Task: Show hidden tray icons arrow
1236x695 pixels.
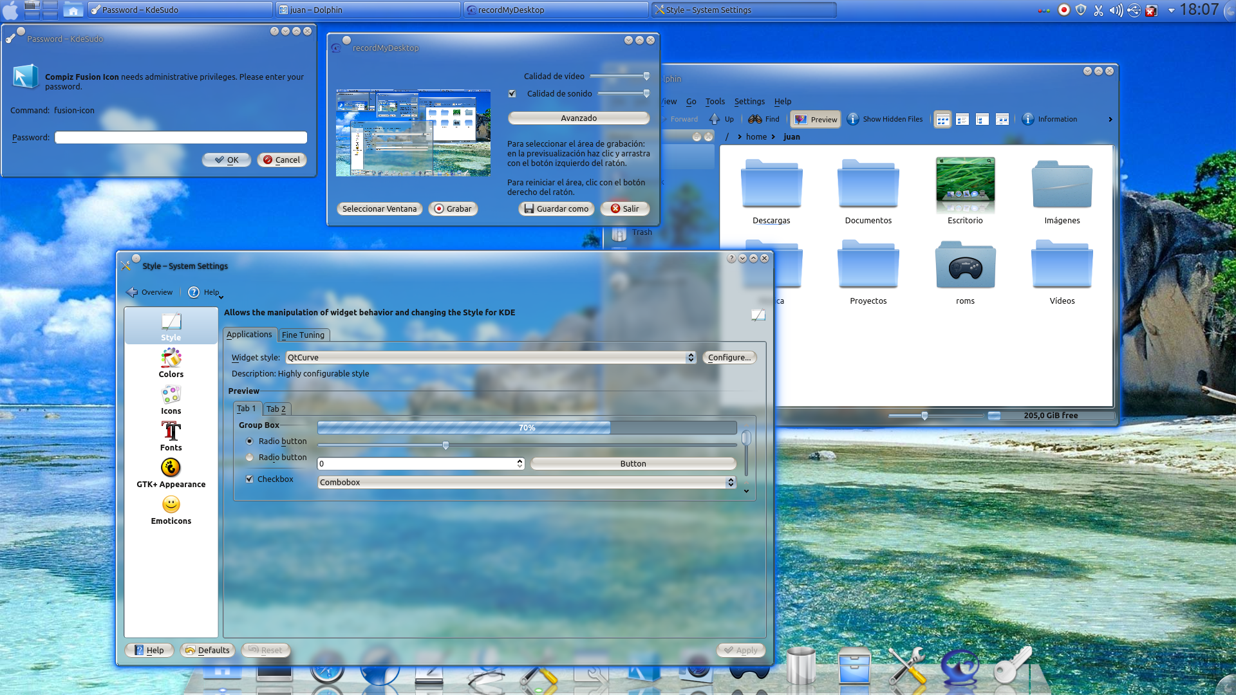Action: point(1172,10)
